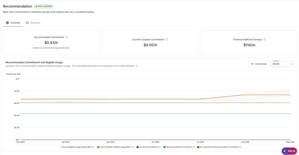Click the $0.00/h current commitment value
The width and height of the screenshot is (299, 155).
(150, 45)
